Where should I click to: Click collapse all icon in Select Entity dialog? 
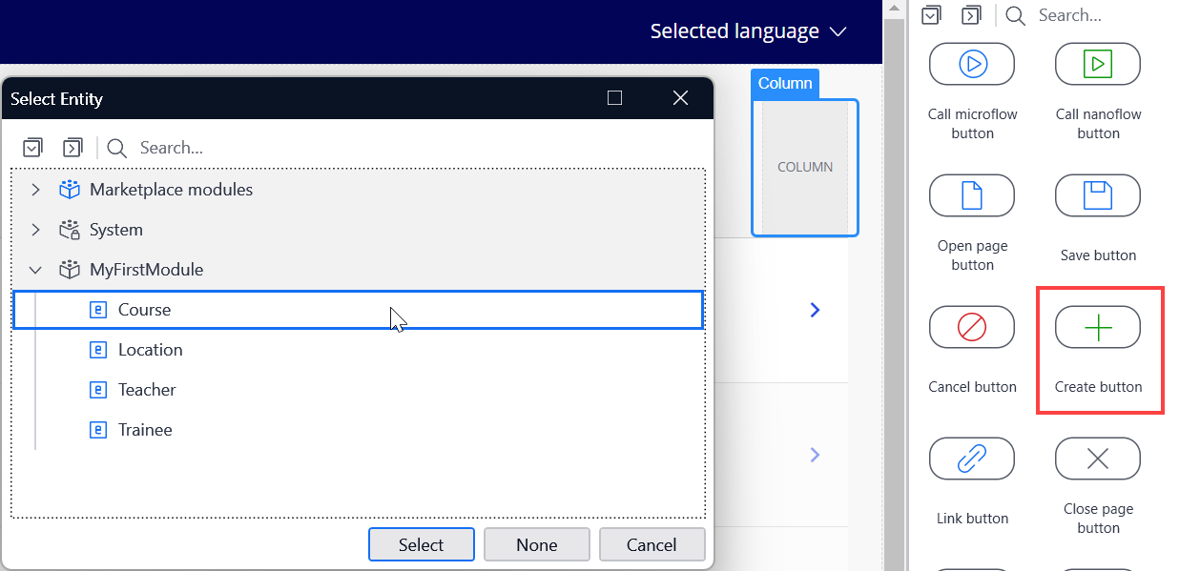33,148
